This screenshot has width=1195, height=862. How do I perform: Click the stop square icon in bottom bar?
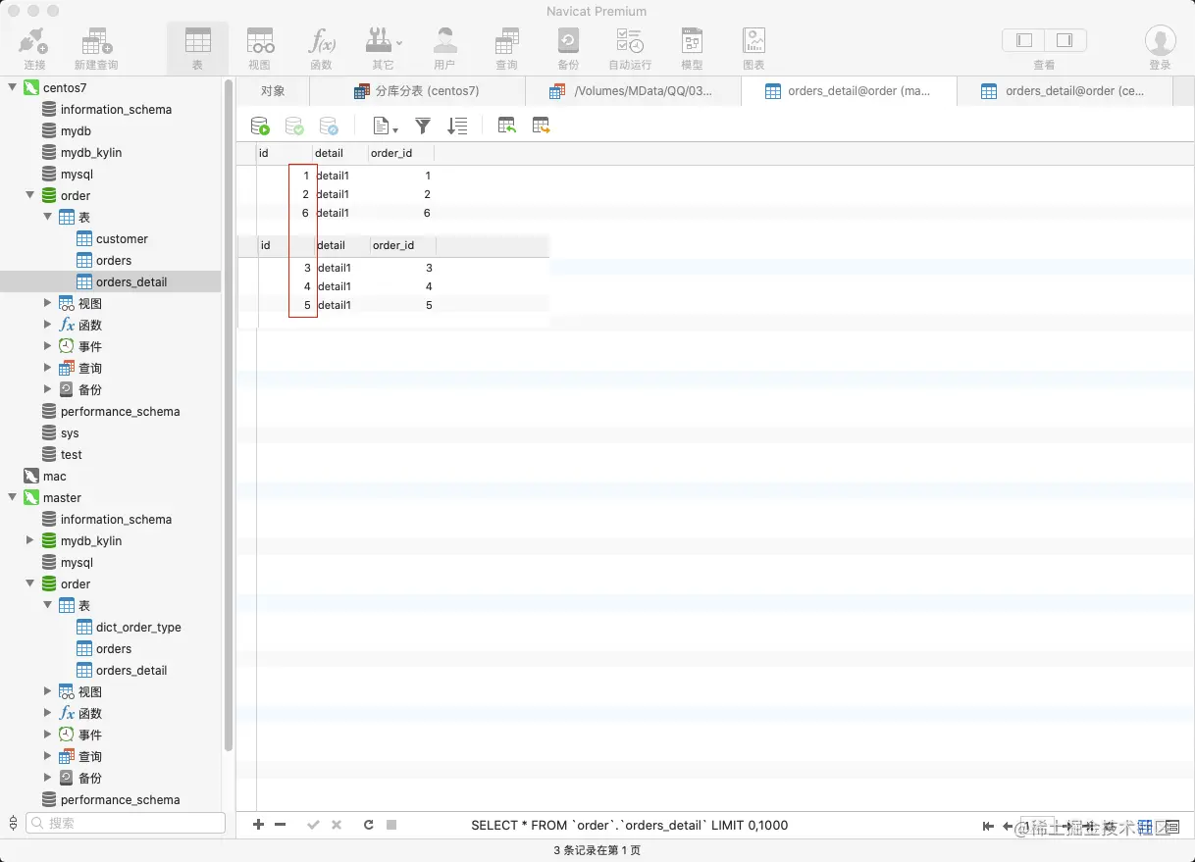click(x=391, y=825)
